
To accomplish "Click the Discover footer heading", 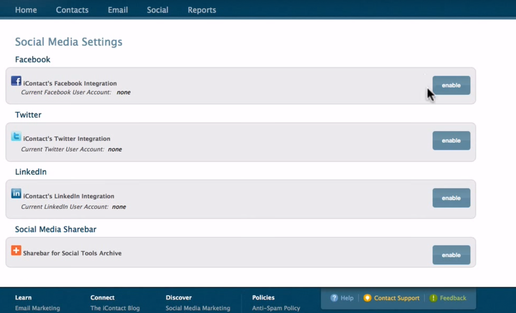I will 178,298.
